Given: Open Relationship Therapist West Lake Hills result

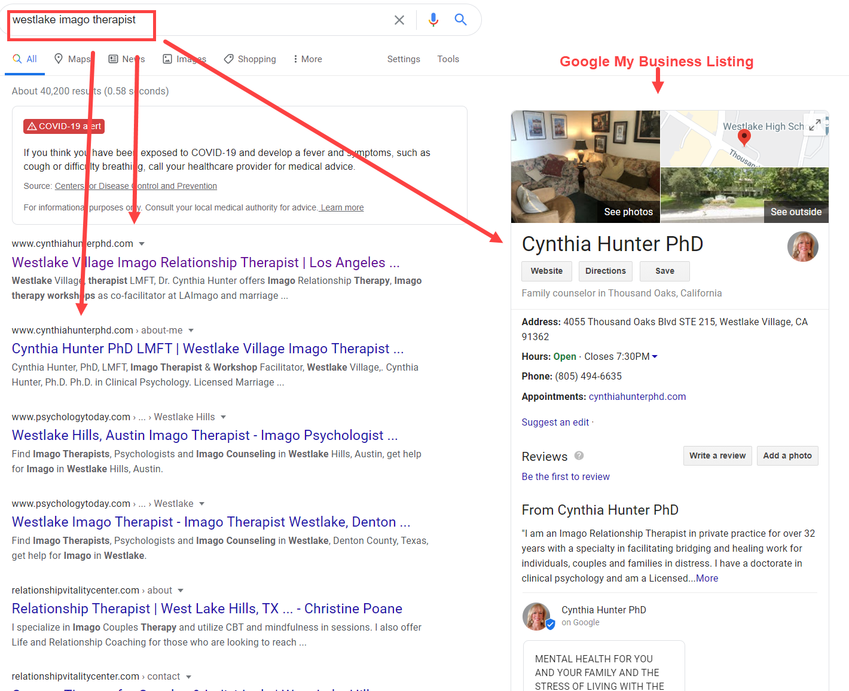Looking at the screenshot, I should (x=207, y=609).
